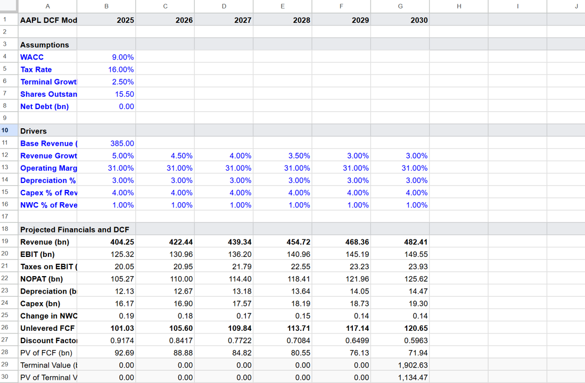This screenshot has height=383, width=585.
Task: Click the Revenue (bn) row label
Action: tap(48, 242)
